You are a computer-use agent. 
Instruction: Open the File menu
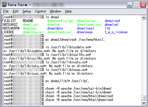(x=6, y=11)
